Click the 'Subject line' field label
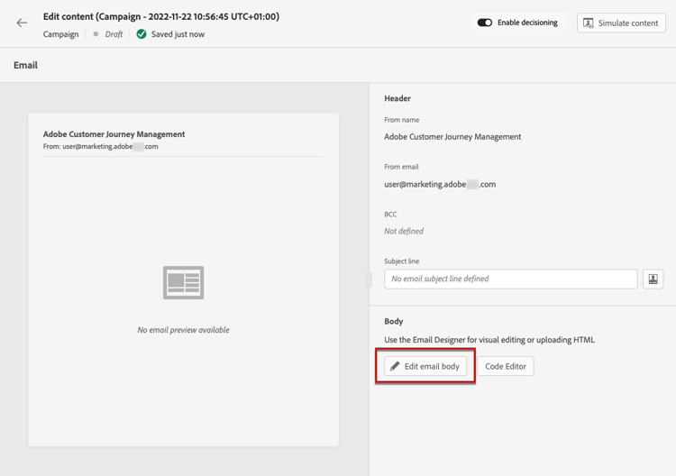The image size is (676, 476). click(401, 261)
